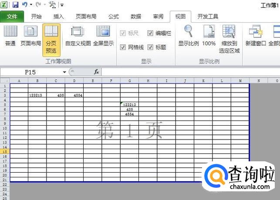Open a 新建窗口 new window
Screen dimensions: 280x200
click(x=256, y=36)
